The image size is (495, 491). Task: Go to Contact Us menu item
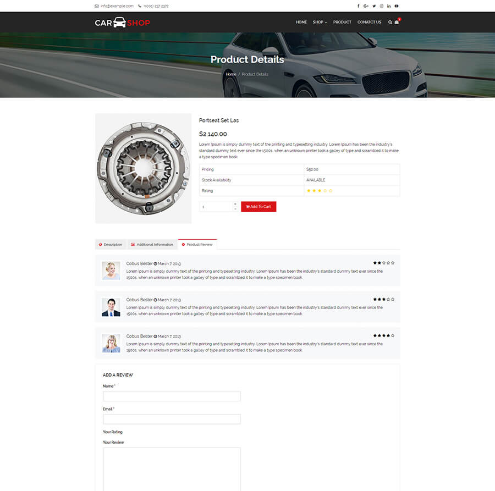[369, 23]
